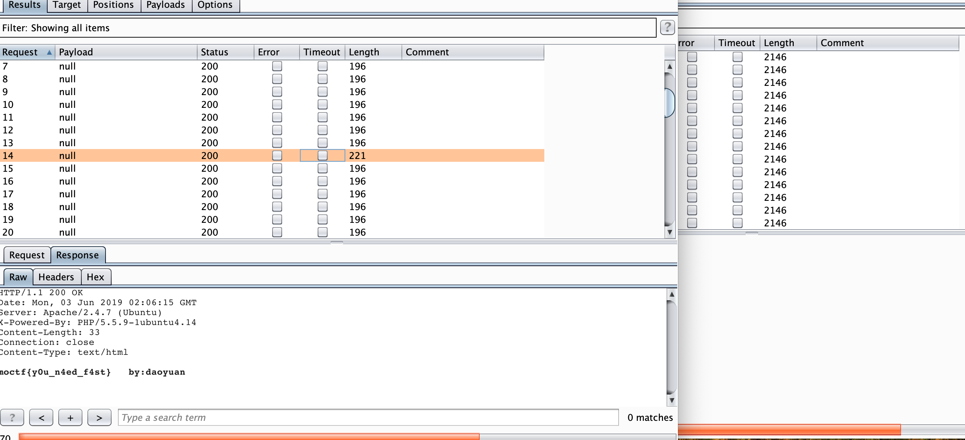Image resolution: width=965 pixels, height=440 pixels.
Task: Go to previous search match button
Action: (x=41, y=417)
